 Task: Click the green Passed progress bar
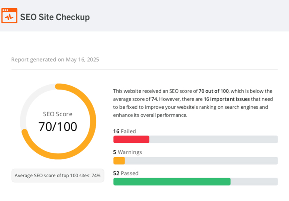(x=172, y=181)
